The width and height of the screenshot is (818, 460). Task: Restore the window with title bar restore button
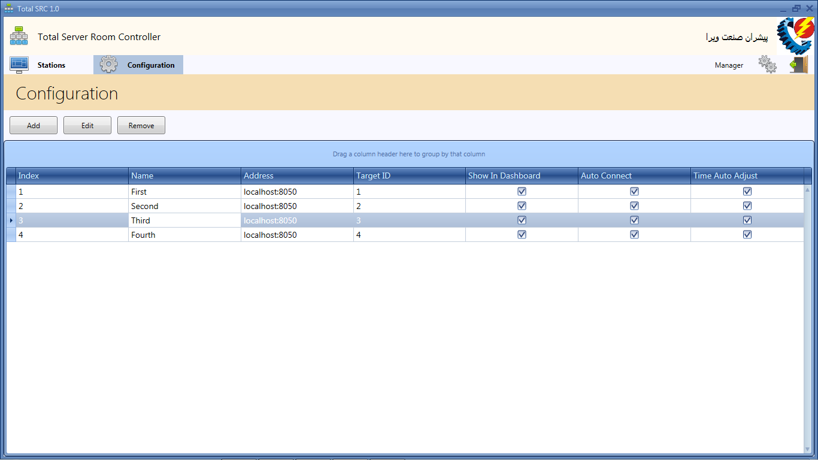click(x=796, y=8)
